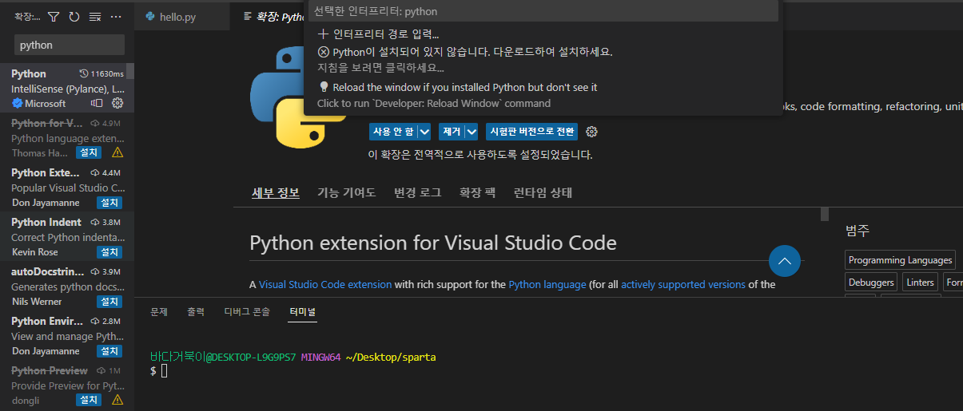
Task: Select the Debuggers category tag
Action: 871,283
